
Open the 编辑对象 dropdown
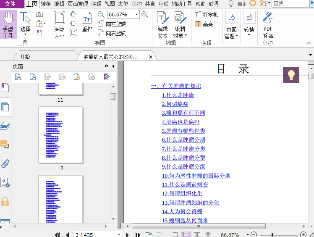click(186, 35)
